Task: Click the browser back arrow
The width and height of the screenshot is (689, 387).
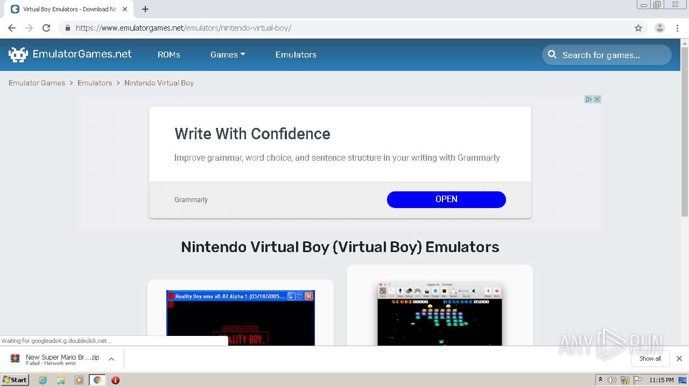Action: click(x=12, y=28)
